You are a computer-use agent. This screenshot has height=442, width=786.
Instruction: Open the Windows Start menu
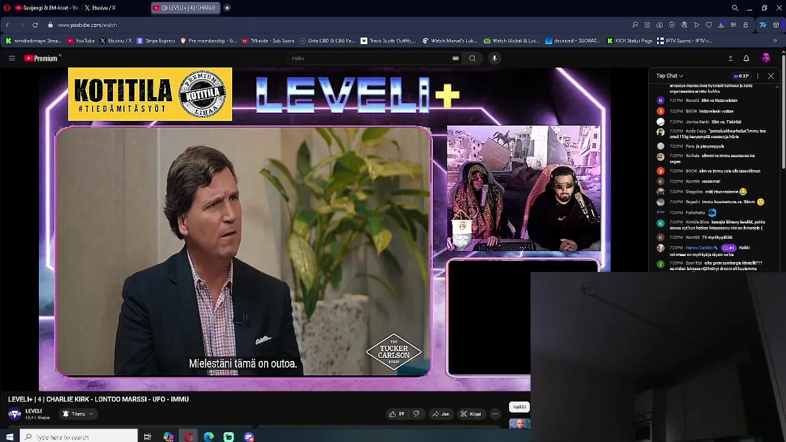(x=10, y=437)
